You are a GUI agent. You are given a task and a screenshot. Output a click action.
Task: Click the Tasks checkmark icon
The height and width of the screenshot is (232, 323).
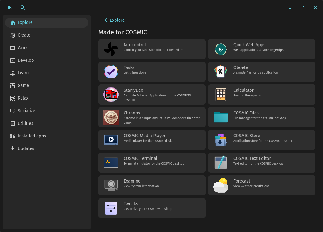click(x=111, y=72)
